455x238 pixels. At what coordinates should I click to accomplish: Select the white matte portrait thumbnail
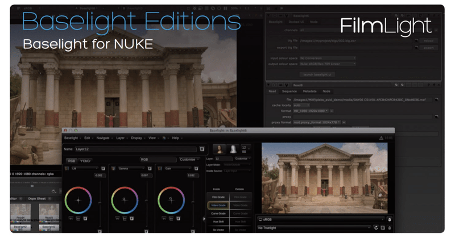tap(233, 149)
